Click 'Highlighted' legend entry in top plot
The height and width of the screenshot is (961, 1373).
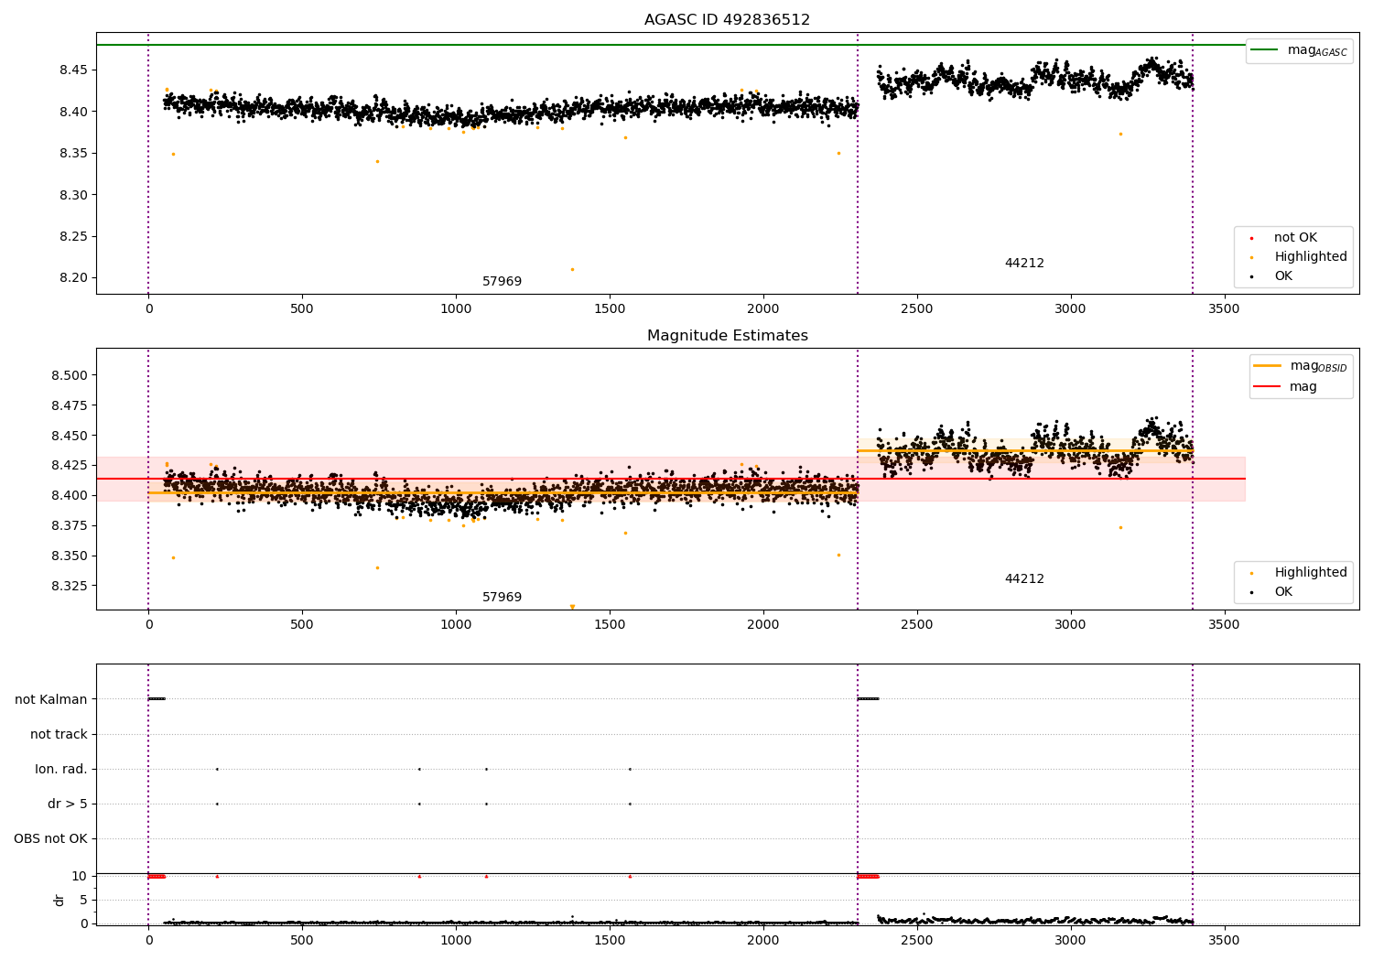click(1299, 257)
